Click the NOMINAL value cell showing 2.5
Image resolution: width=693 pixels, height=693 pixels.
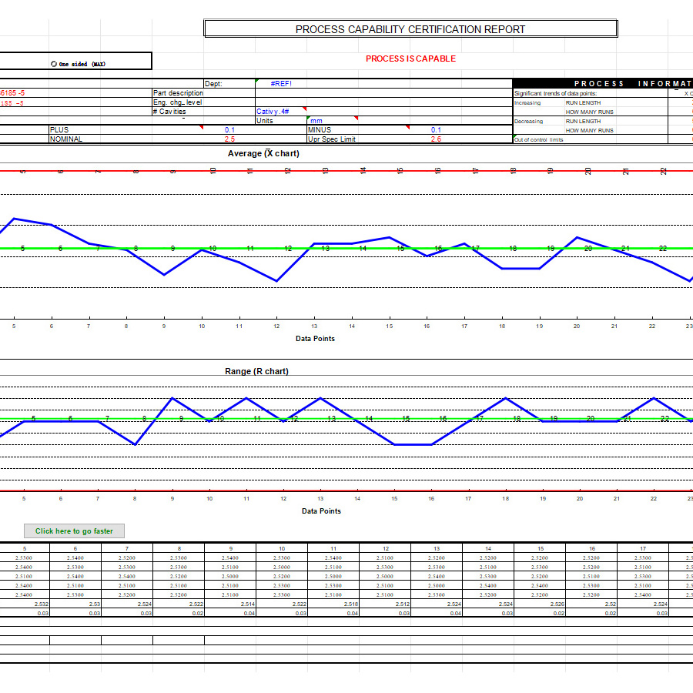click(229, 139)
